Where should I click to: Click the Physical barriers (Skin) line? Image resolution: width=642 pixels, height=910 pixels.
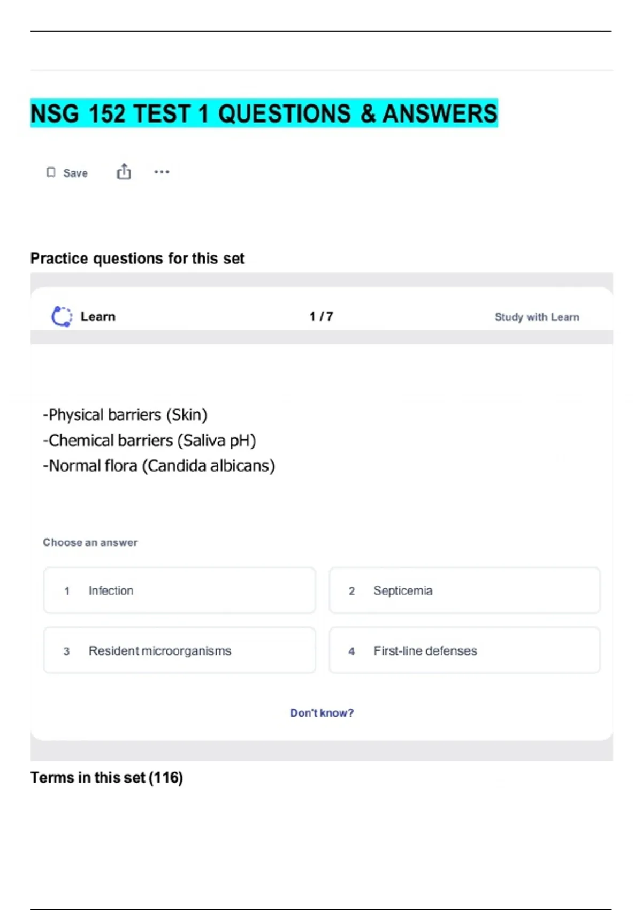point(125,415)
